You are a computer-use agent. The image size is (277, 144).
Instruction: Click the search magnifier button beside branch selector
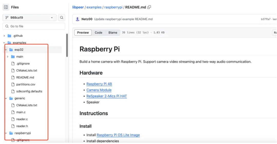pyautogui.click(x=62, y=17)
